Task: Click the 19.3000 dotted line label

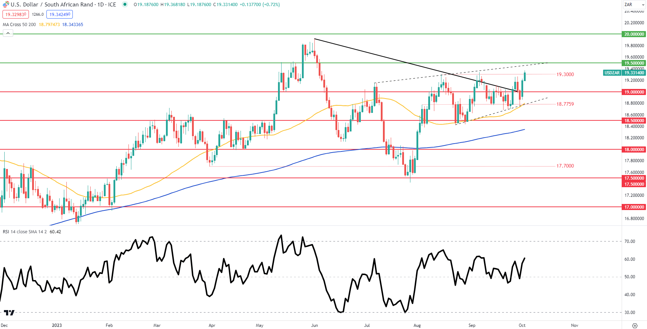Action: 565,75
